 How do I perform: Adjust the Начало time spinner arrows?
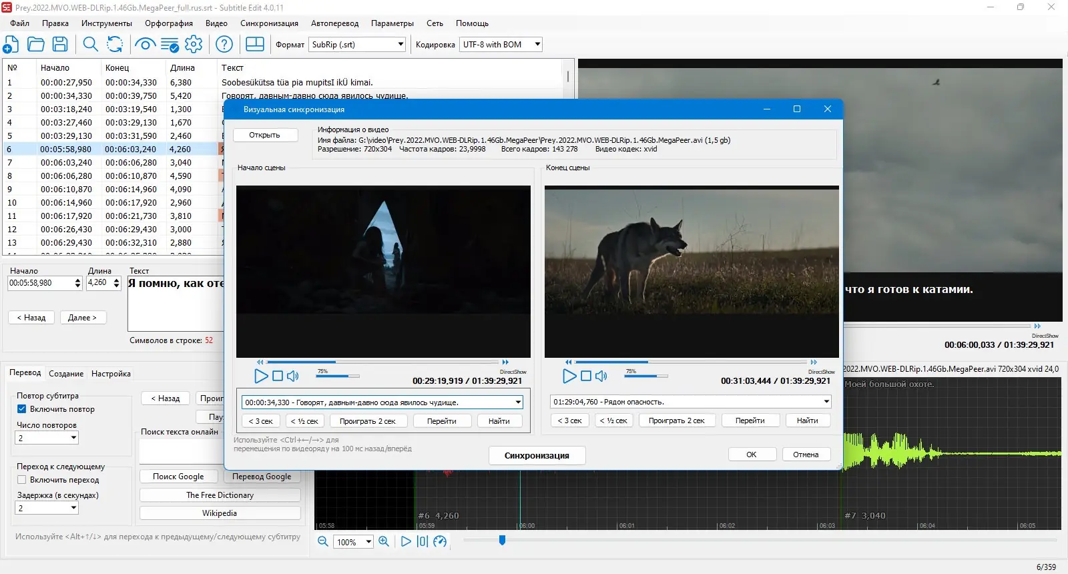point(77,283)
